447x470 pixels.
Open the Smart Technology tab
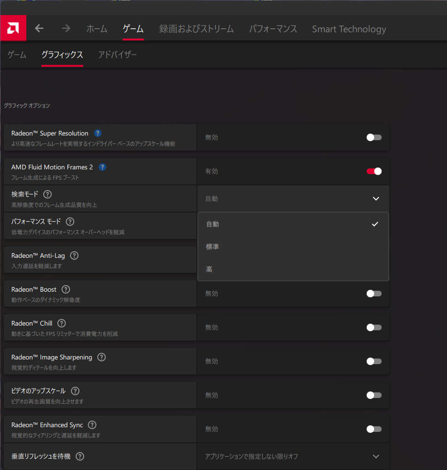(349, 29)
